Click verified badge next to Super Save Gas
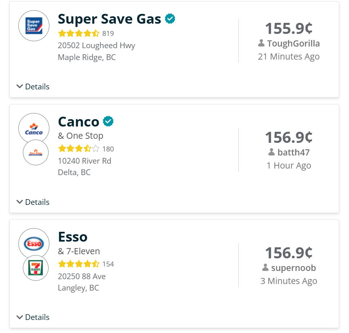The width and height of the screenshot is (349, 333). tap(170, 18)
